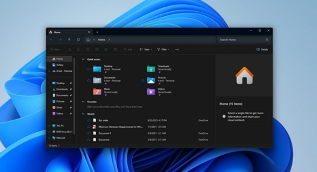Collapse the Favorites section
317x172 pixels.
point(83,102)
